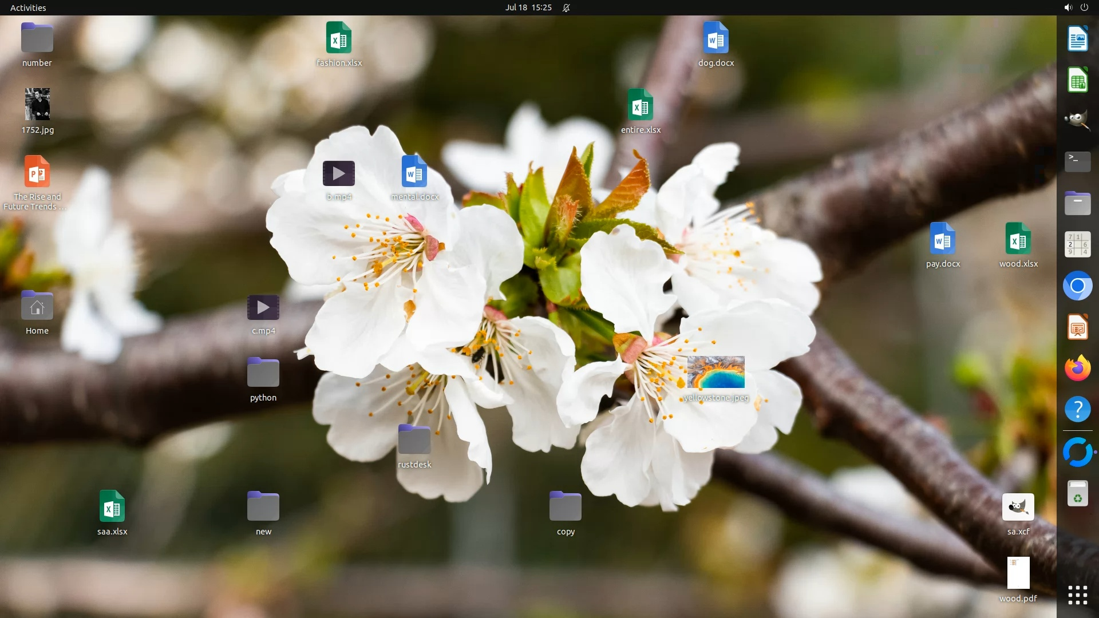This screenshot has height=618, width=1099.
Task: Launch LibreOffice Calc from the dock
Action: coord(1077,80)
